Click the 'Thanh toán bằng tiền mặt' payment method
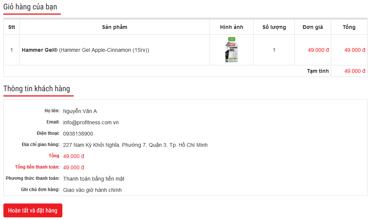Viewport: 371px width, 220px height. pos(94,179)
